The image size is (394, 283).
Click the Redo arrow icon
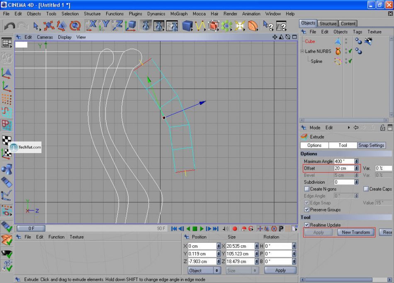click(23, 26)
